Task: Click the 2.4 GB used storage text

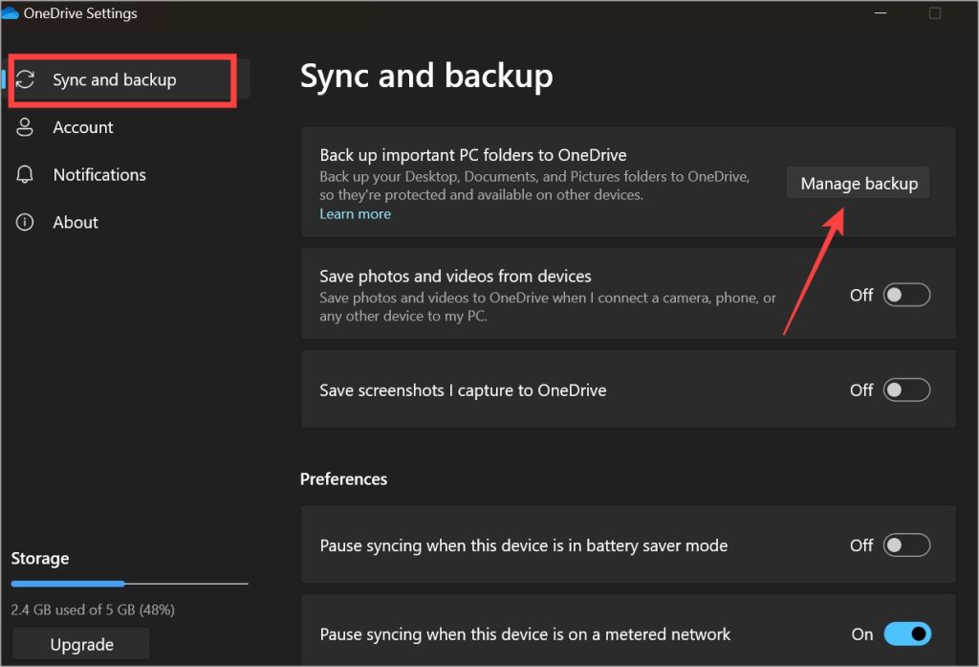Action: [x=93, y=610]
